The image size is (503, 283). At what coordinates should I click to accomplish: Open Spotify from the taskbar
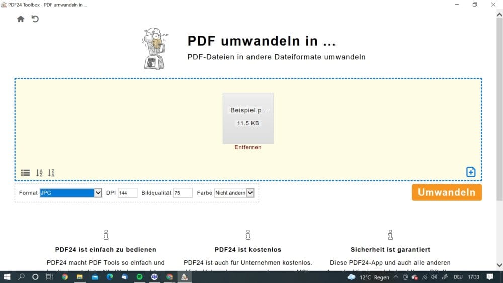point(139,277)
